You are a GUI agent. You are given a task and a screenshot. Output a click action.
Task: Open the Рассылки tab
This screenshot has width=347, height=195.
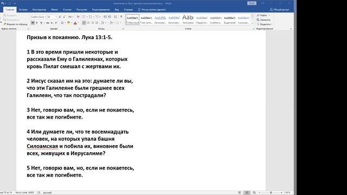tap(82, 10)
